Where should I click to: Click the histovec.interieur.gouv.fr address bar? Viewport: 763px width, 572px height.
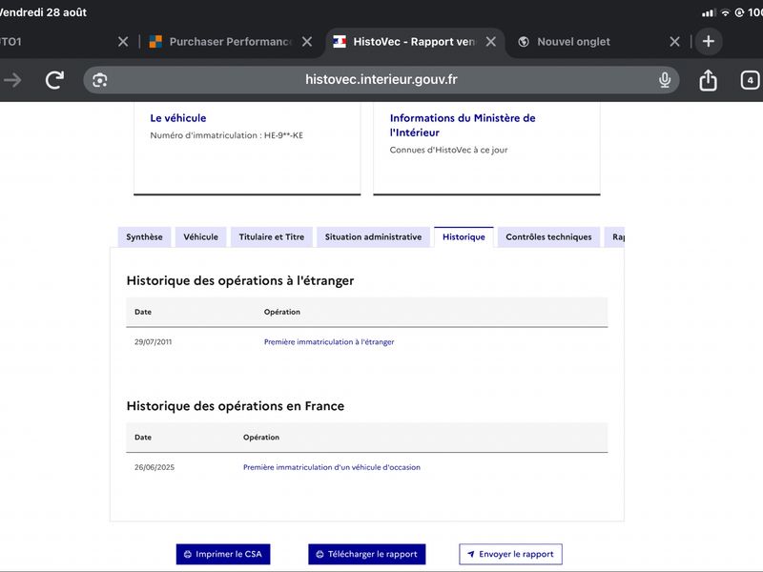381,80
